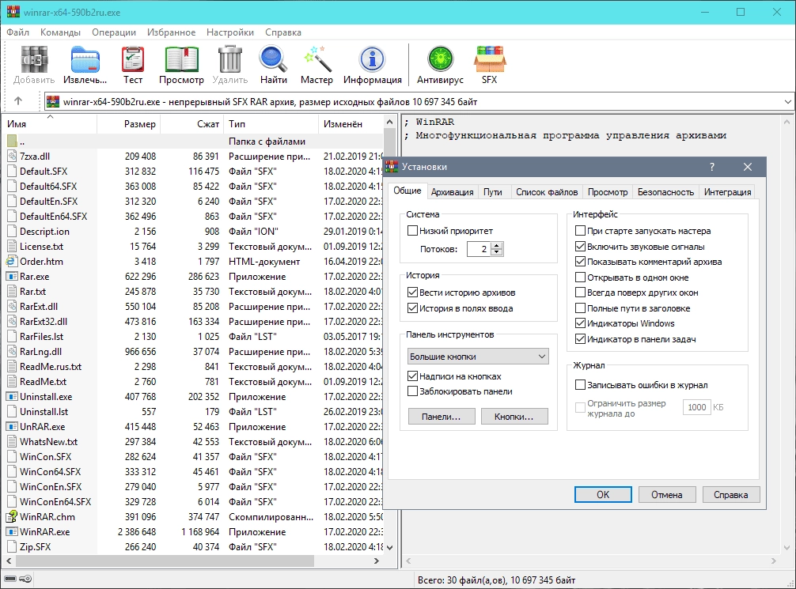Image resolution: width=796 pixels, height=589 pixels.
Task: Click the Извлечь (Extract) toolbar icon
Action: point(85,59)
